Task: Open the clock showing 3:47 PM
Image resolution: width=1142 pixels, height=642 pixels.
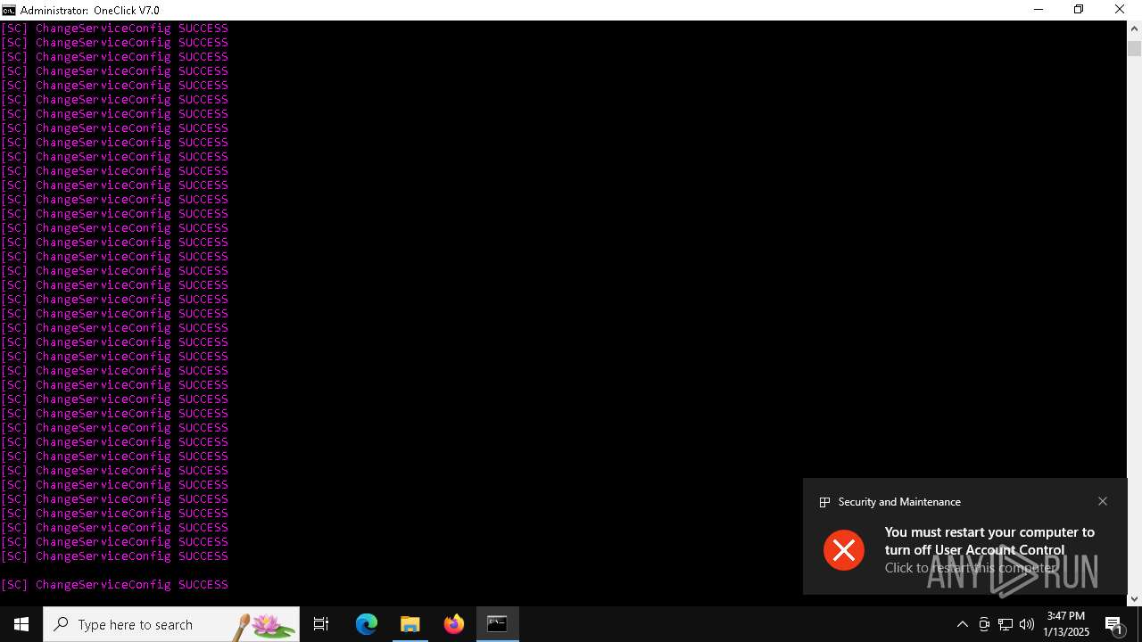Action: click(1066, 624)
